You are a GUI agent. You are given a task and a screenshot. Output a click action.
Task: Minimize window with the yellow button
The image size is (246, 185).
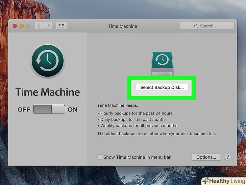(22, 26)
